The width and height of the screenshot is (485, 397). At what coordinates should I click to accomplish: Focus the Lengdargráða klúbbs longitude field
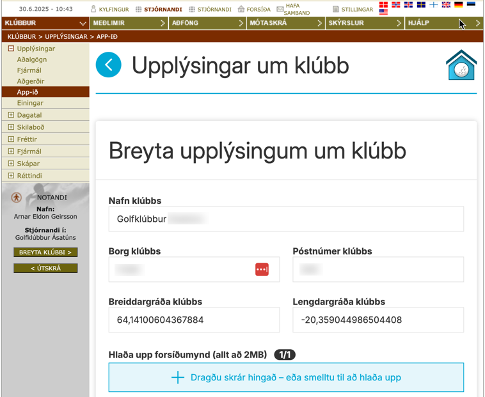pyautogui.click(x=378, y=320)
